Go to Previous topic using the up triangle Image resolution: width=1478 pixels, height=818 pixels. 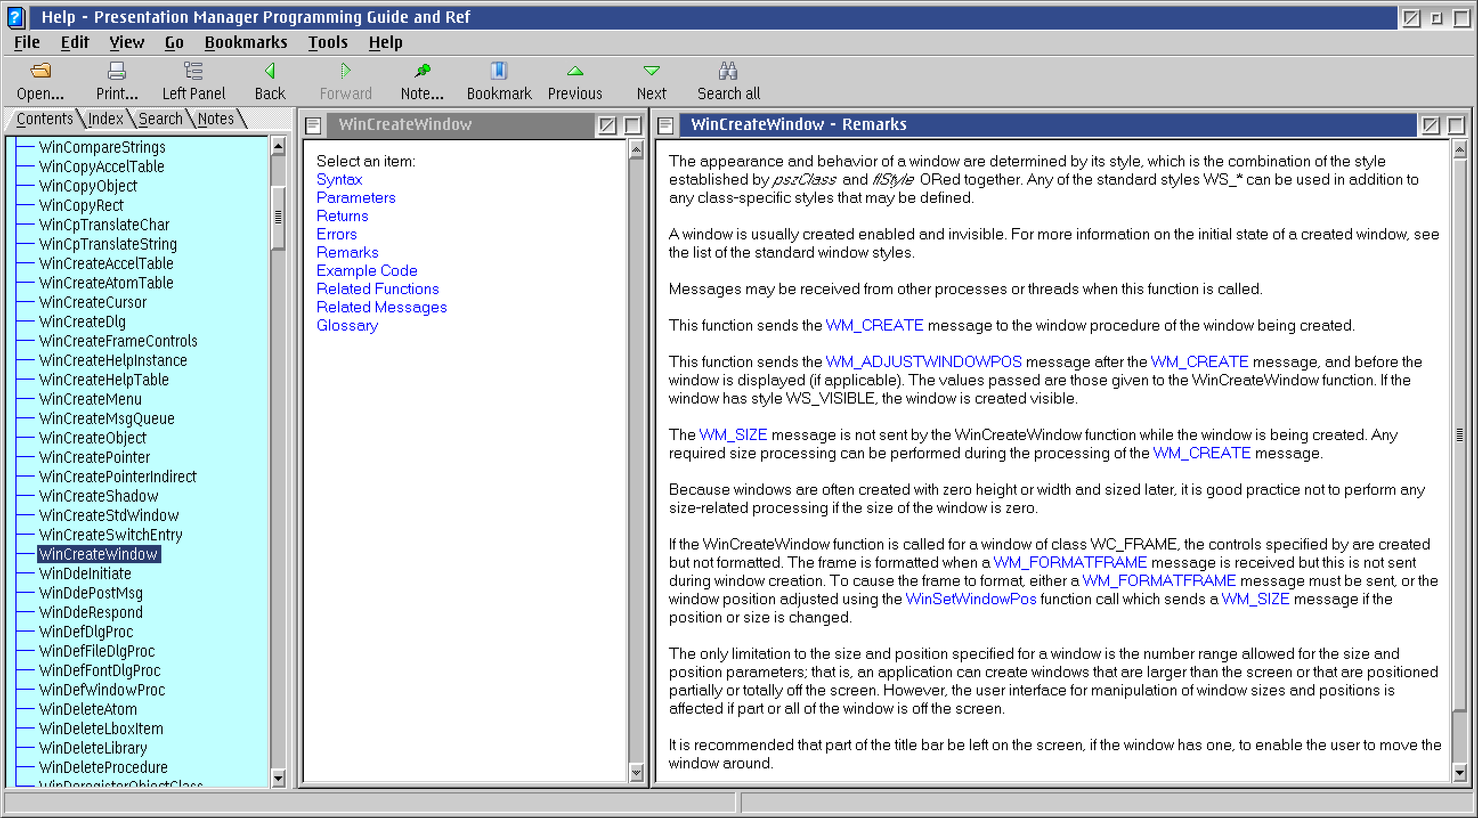[x=575, y=71]
